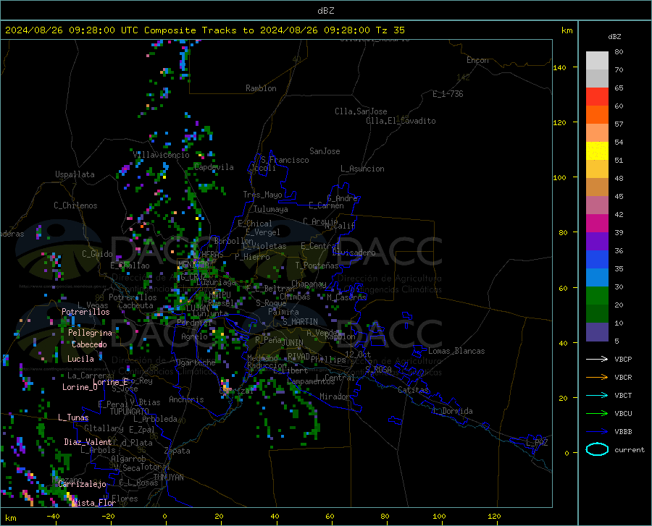This screenshot has width=652, height=526.
Task: Click the L_PAZ map label
Action: tap(537, 443)
